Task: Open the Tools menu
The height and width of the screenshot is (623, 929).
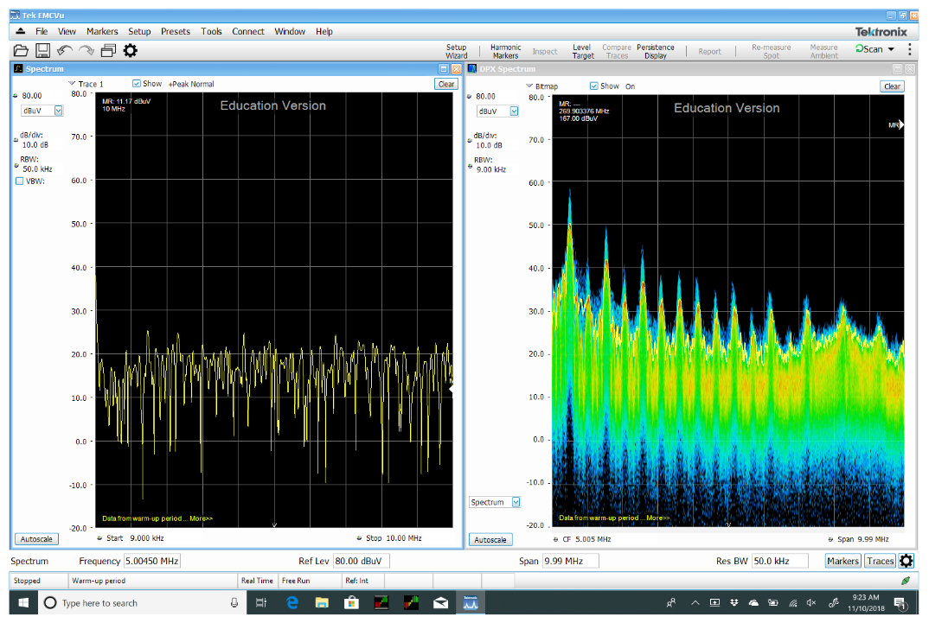Action: (x=211, y=31)
